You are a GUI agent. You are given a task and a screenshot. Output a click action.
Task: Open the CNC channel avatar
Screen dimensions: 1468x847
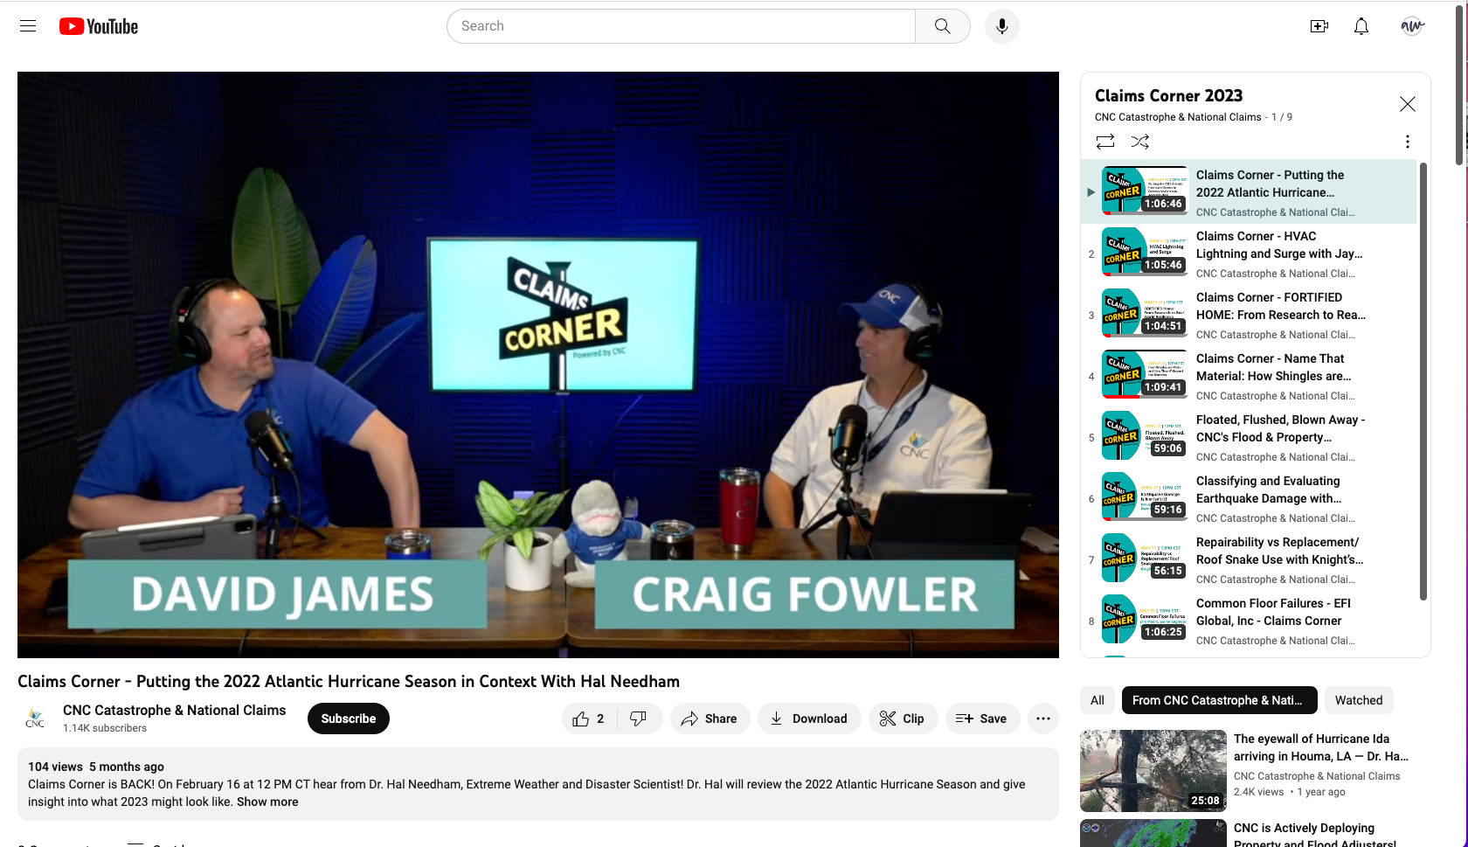pyautogui.click(x=35, y=719)
